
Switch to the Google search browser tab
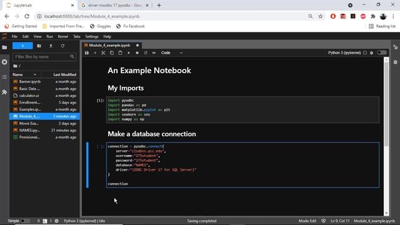point(115,6)
